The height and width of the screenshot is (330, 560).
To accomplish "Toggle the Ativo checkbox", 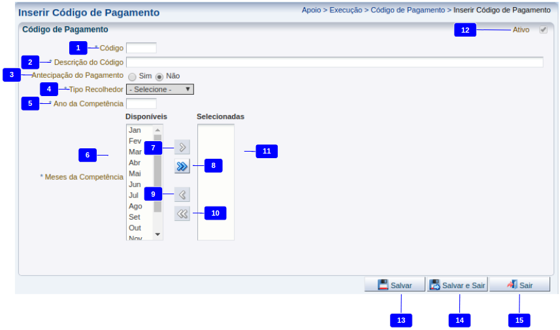I will (x=543, y=30).
